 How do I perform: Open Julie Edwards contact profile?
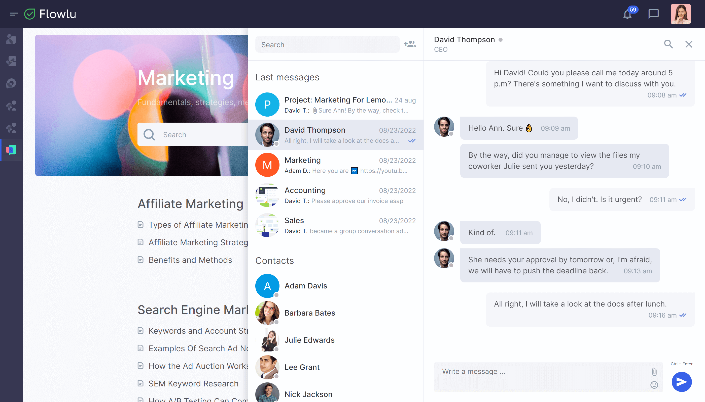[x=310, y=340]
